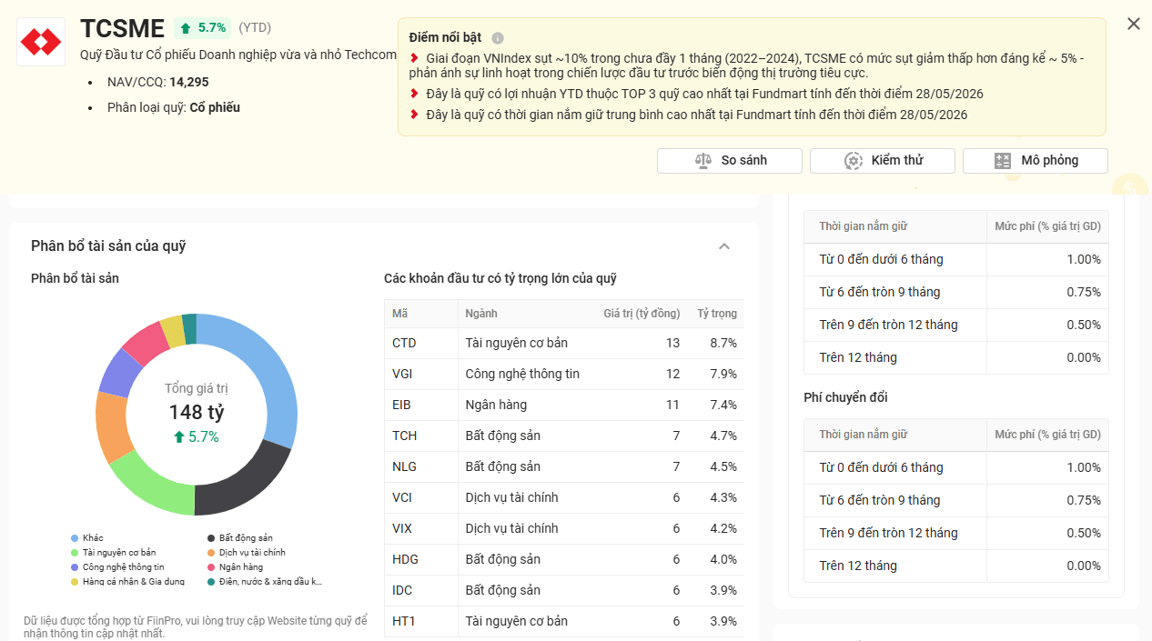Image resolution: width=1152 pixels, height=641 pixels.
Task: Collapse the Phân bổ tài sản của quỹ section
Action: (x=724, y=246)
